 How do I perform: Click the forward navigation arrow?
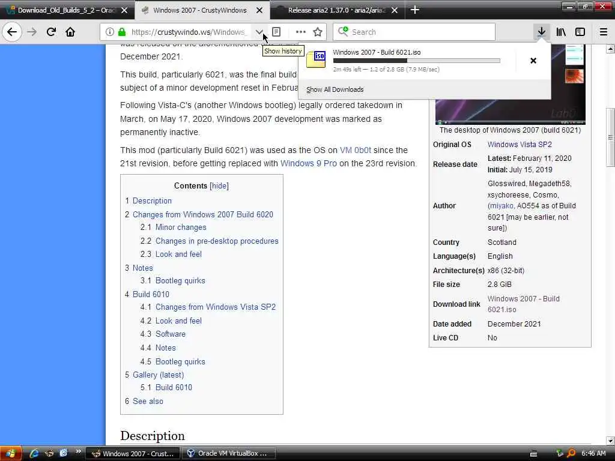click(x=32, y=32)
